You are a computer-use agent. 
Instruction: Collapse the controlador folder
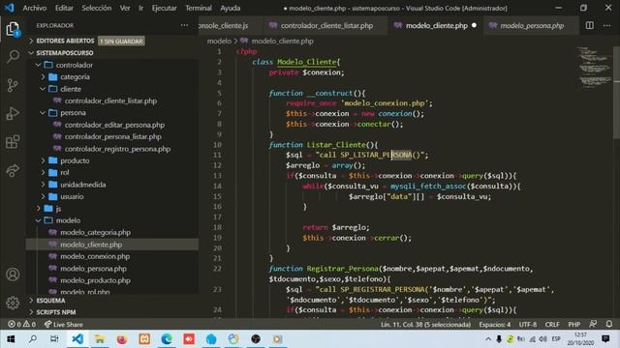(x=74, y=65)
